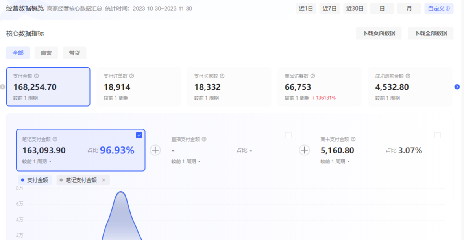This screenshot has height=240, width=464.
Task: Click the 下载全部数据 button
Action: click(431, 33)
